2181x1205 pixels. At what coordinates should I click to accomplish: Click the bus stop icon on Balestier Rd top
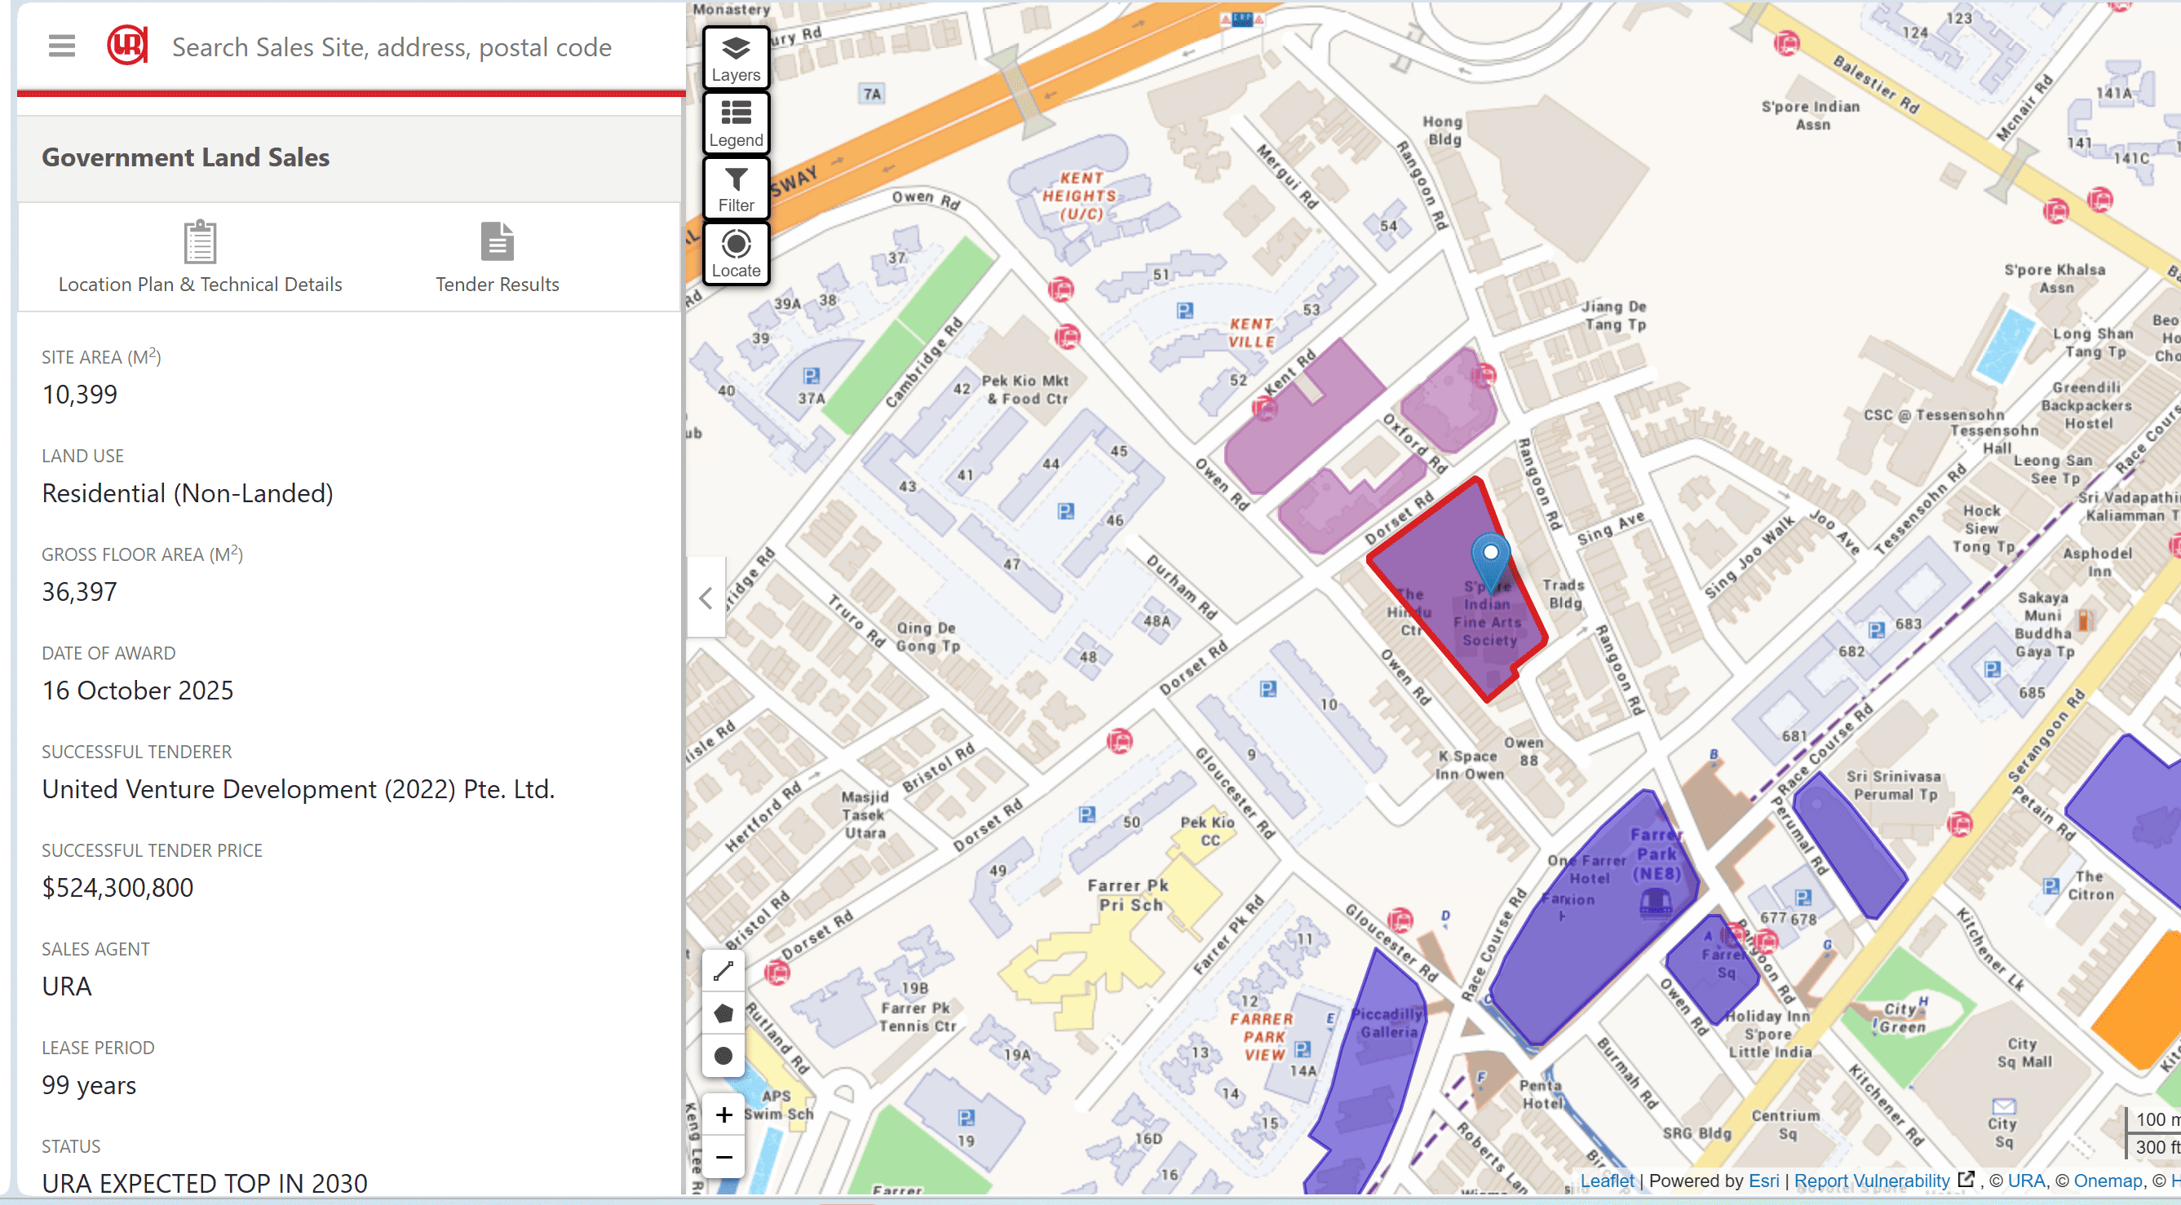pyautogui.click(x=1786, y=42)
